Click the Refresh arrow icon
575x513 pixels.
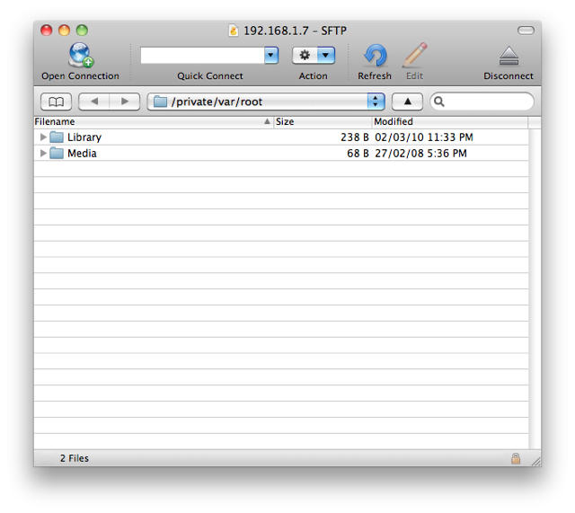coord(375,55)
